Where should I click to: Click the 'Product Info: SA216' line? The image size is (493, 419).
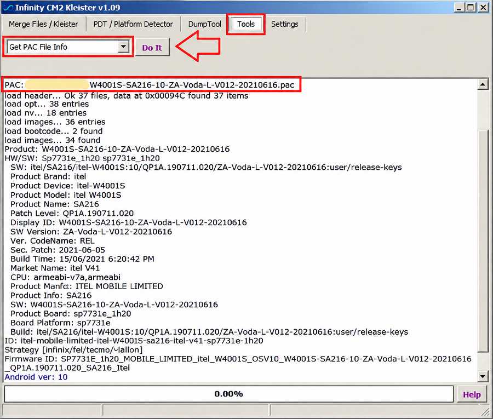pyautogui.click(x=51, y=295)
